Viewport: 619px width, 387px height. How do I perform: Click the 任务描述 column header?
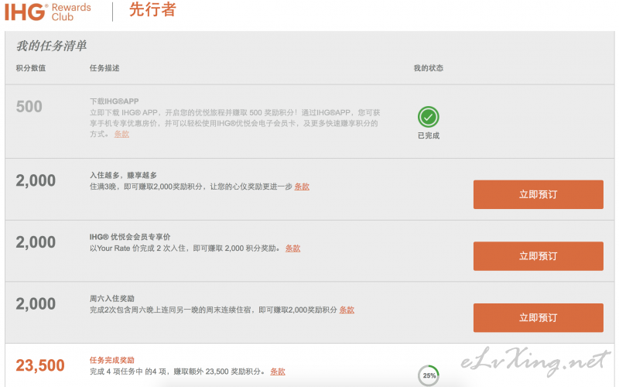point(104,68)
